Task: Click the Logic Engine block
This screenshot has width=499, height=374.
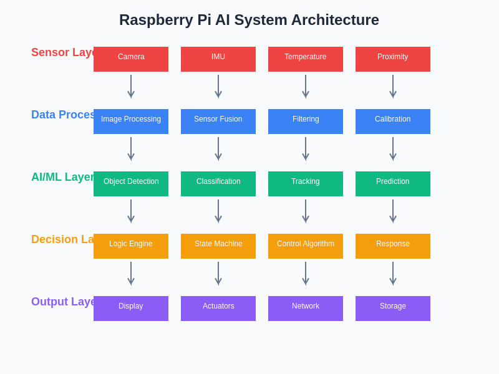Action: 131,246
